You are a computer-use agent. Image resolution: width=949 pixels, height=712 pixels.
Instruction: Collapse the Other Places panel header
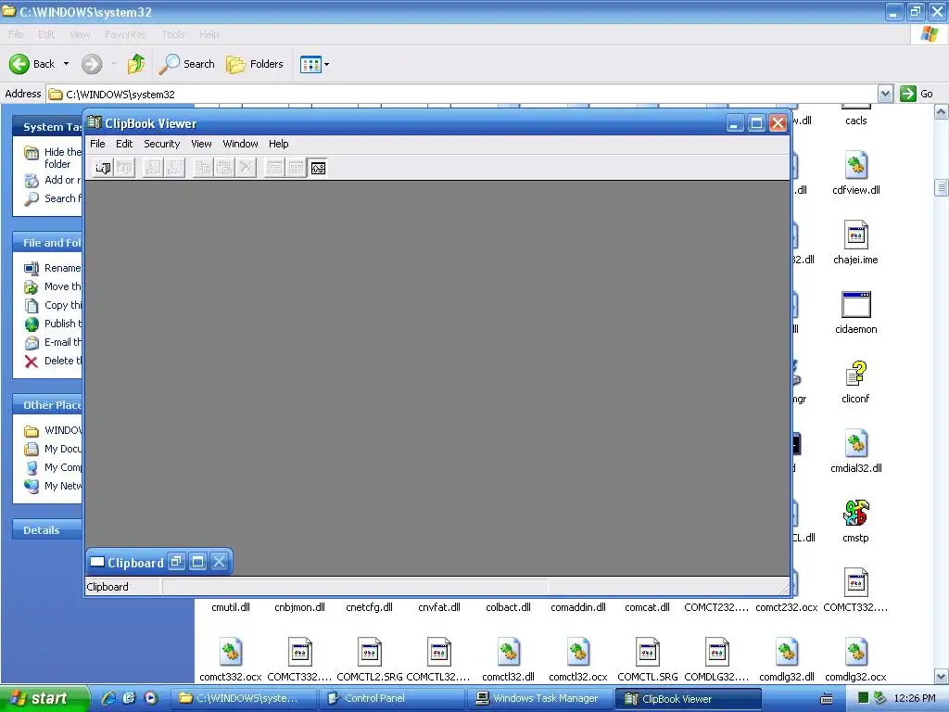click(x=47, y=405)
